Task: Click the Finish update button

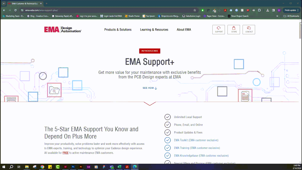Action: (292, 10)
